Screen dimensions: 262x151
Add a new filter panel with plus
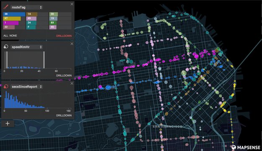tap(8, 123)
